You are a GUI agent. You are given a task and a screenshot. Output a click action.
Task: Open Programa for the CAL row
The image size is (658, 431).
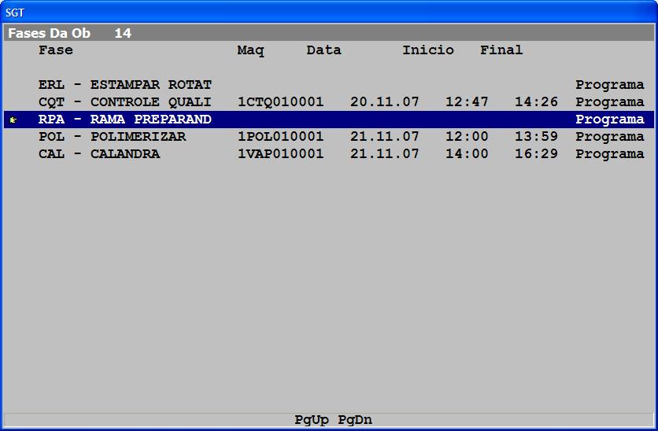[609, 154]
